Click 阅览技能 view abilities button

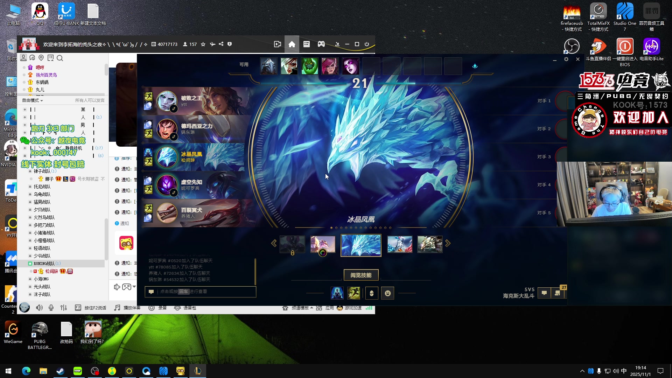pyautogui.click(x=361, y=275)
